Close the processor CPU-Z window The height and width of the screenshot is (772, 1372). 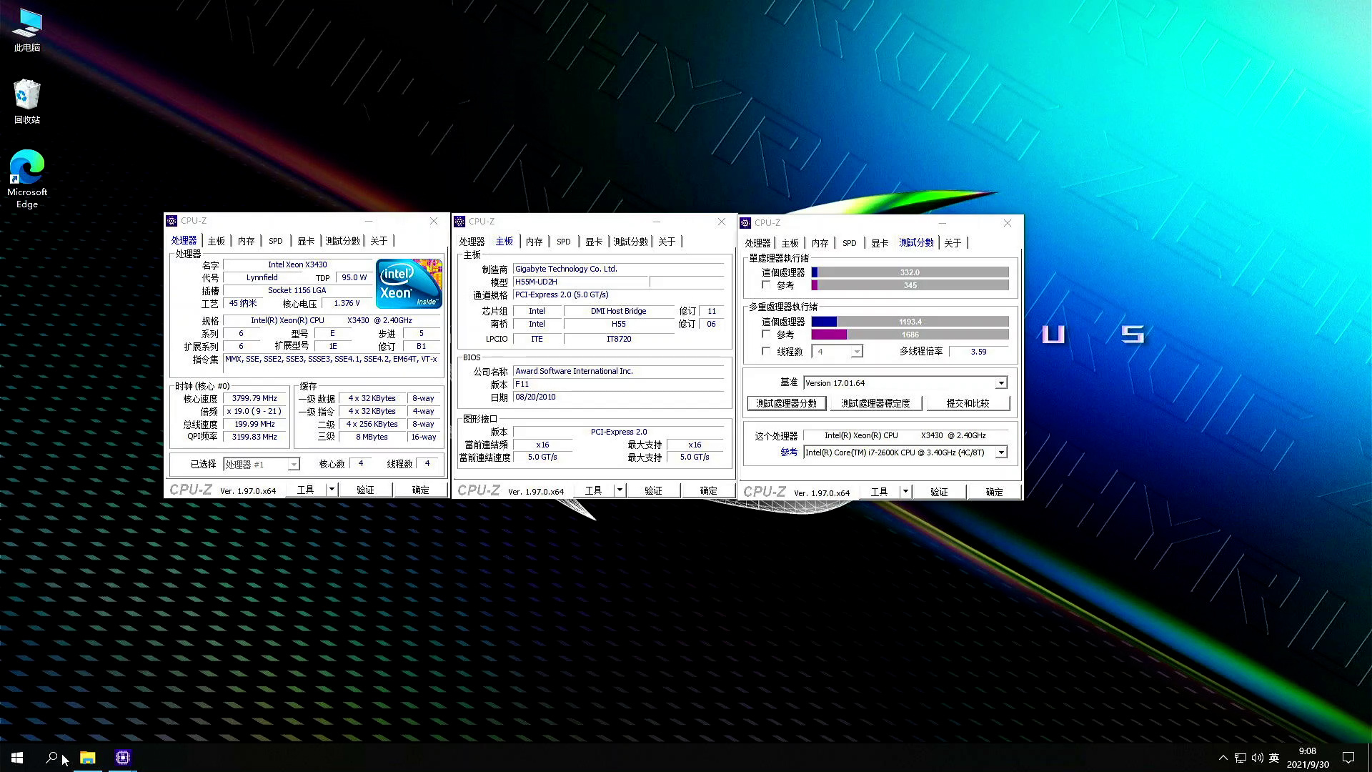click(434, 221)
